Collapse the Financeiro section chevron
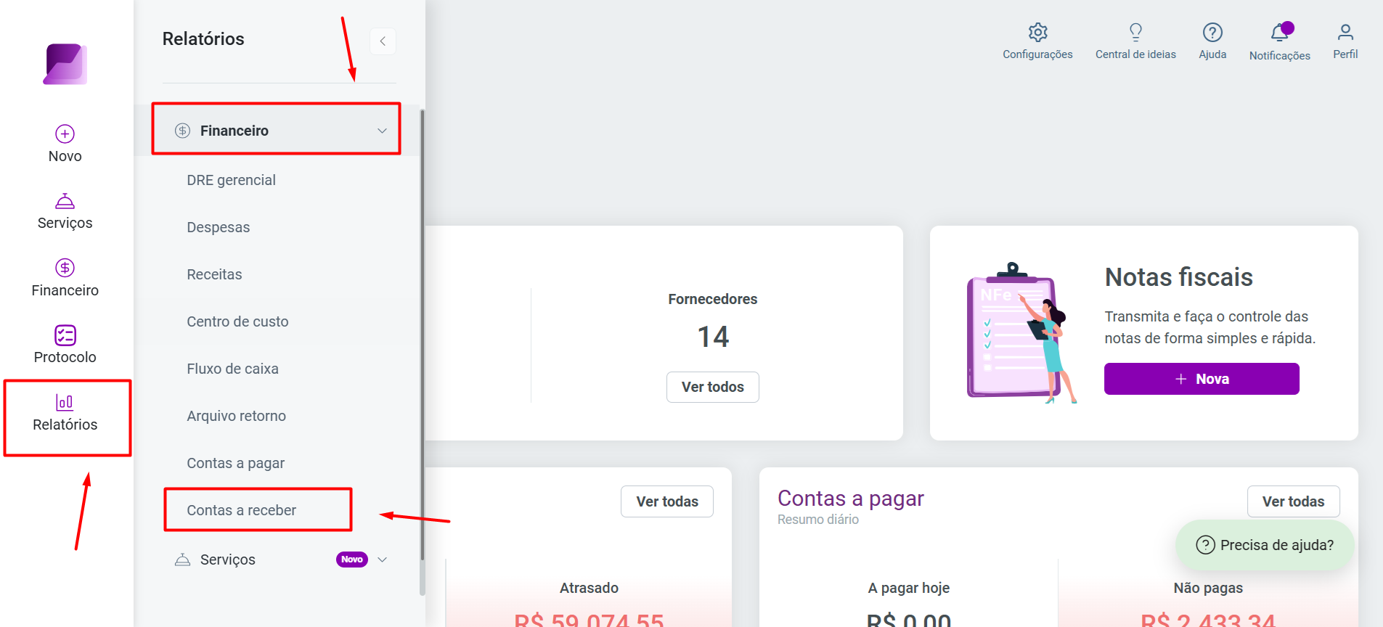Image resolution: width=1383 pixels, height=627 pixels. (x=382, y=131)
